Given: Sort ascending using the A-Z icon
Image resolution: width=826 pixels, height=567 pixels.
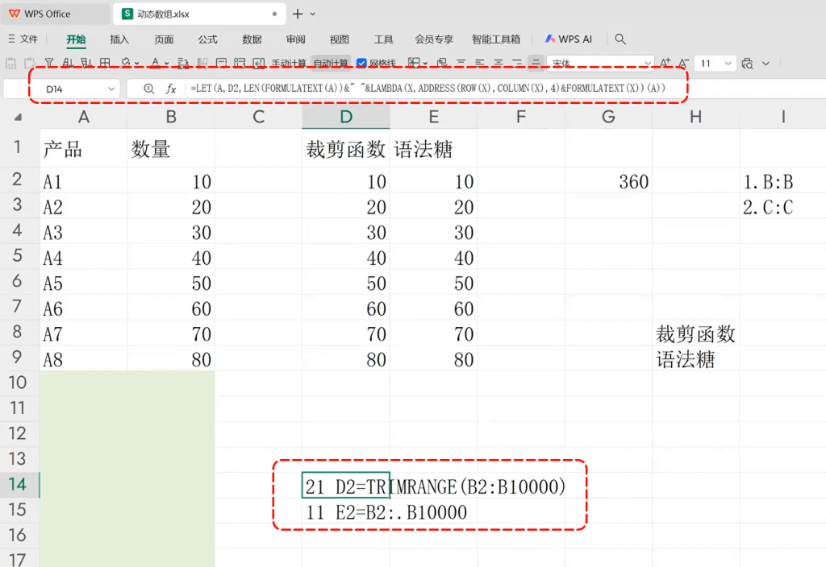Looking at the screenshot, I should 68,63.
